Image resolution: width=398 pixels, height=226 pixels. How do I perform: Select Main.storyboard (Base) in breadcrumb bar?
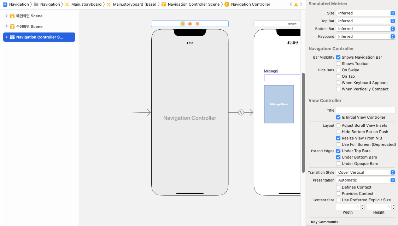click(134, 4)
